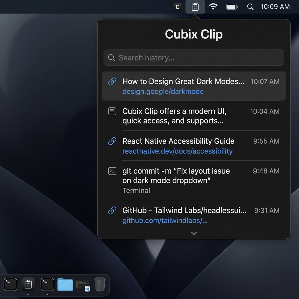Expand more history with the bottom chevron
Screen dimensions: 299x299
click(x=194, y=233)
